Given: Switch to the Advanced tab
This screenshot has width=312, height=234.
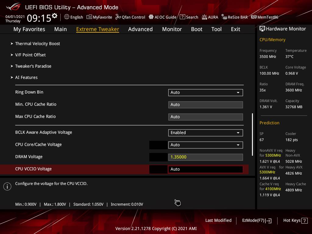Looking at the screenshot, I should click(x=140, y=29).
